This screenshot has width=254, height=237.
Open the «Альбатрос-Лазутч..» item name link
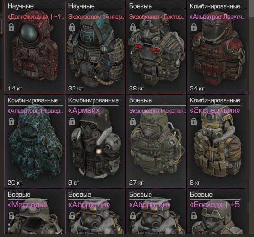pyautogui.click(x=217, y=17)
